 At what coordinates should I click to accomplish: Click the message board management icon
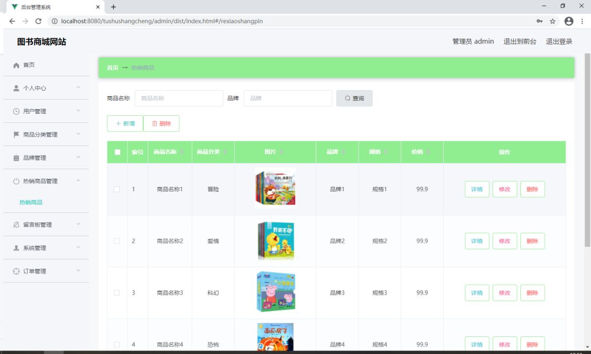(x=16, y=225)
